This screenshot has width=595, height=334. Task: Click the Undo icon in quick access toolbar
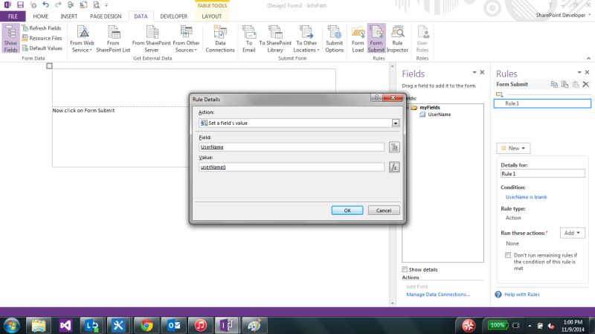[x=45, y=5]
